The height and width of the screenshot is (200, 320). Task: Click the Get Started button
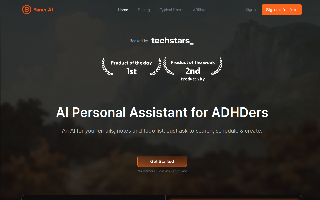pyautogui.click(x=162, y=161)
